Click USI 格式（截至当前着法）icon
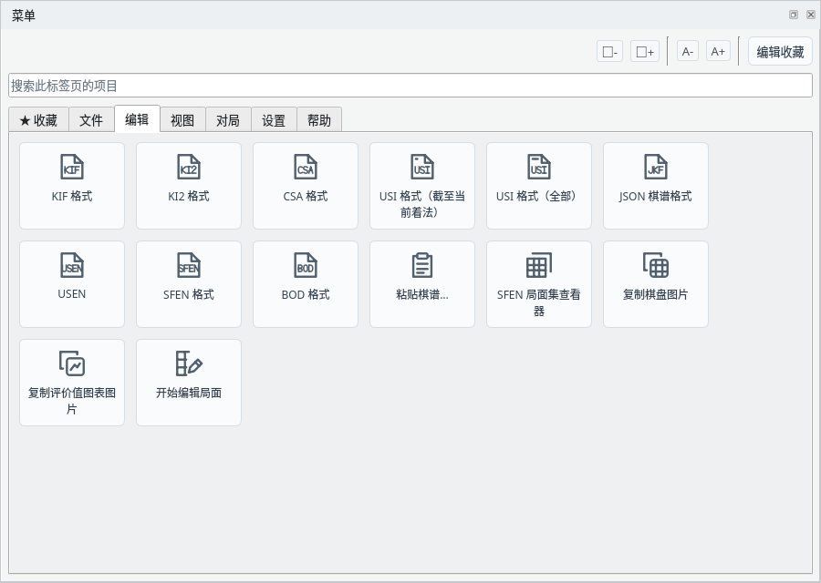Viewport: 821px width, 583px height. click(x=422, y=167)
